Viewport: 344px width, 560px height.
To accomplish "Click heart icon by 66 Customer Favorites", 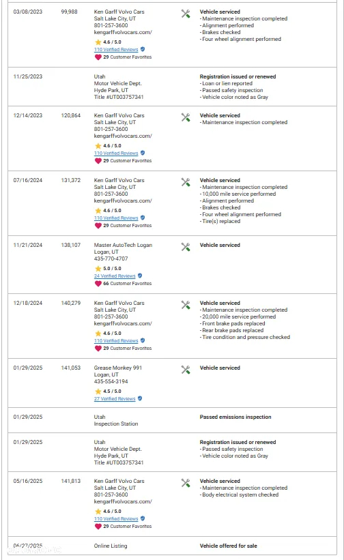I will tap(98, 284).
